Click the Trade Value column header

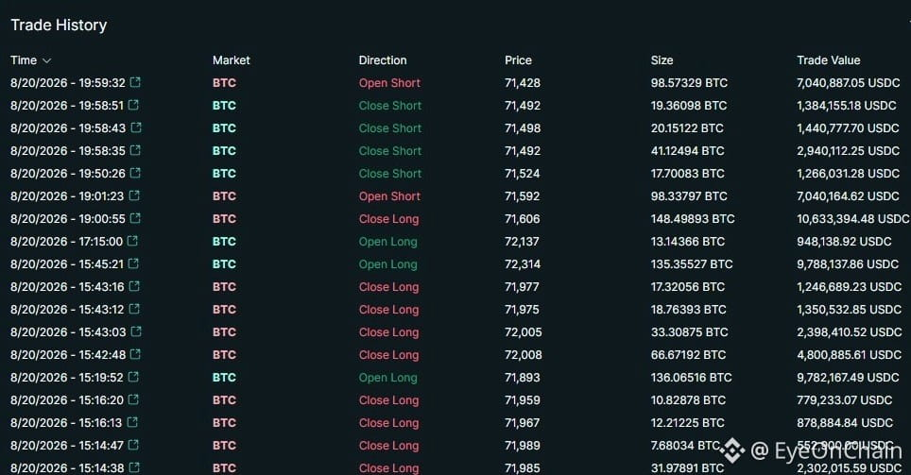click(829, 60)
